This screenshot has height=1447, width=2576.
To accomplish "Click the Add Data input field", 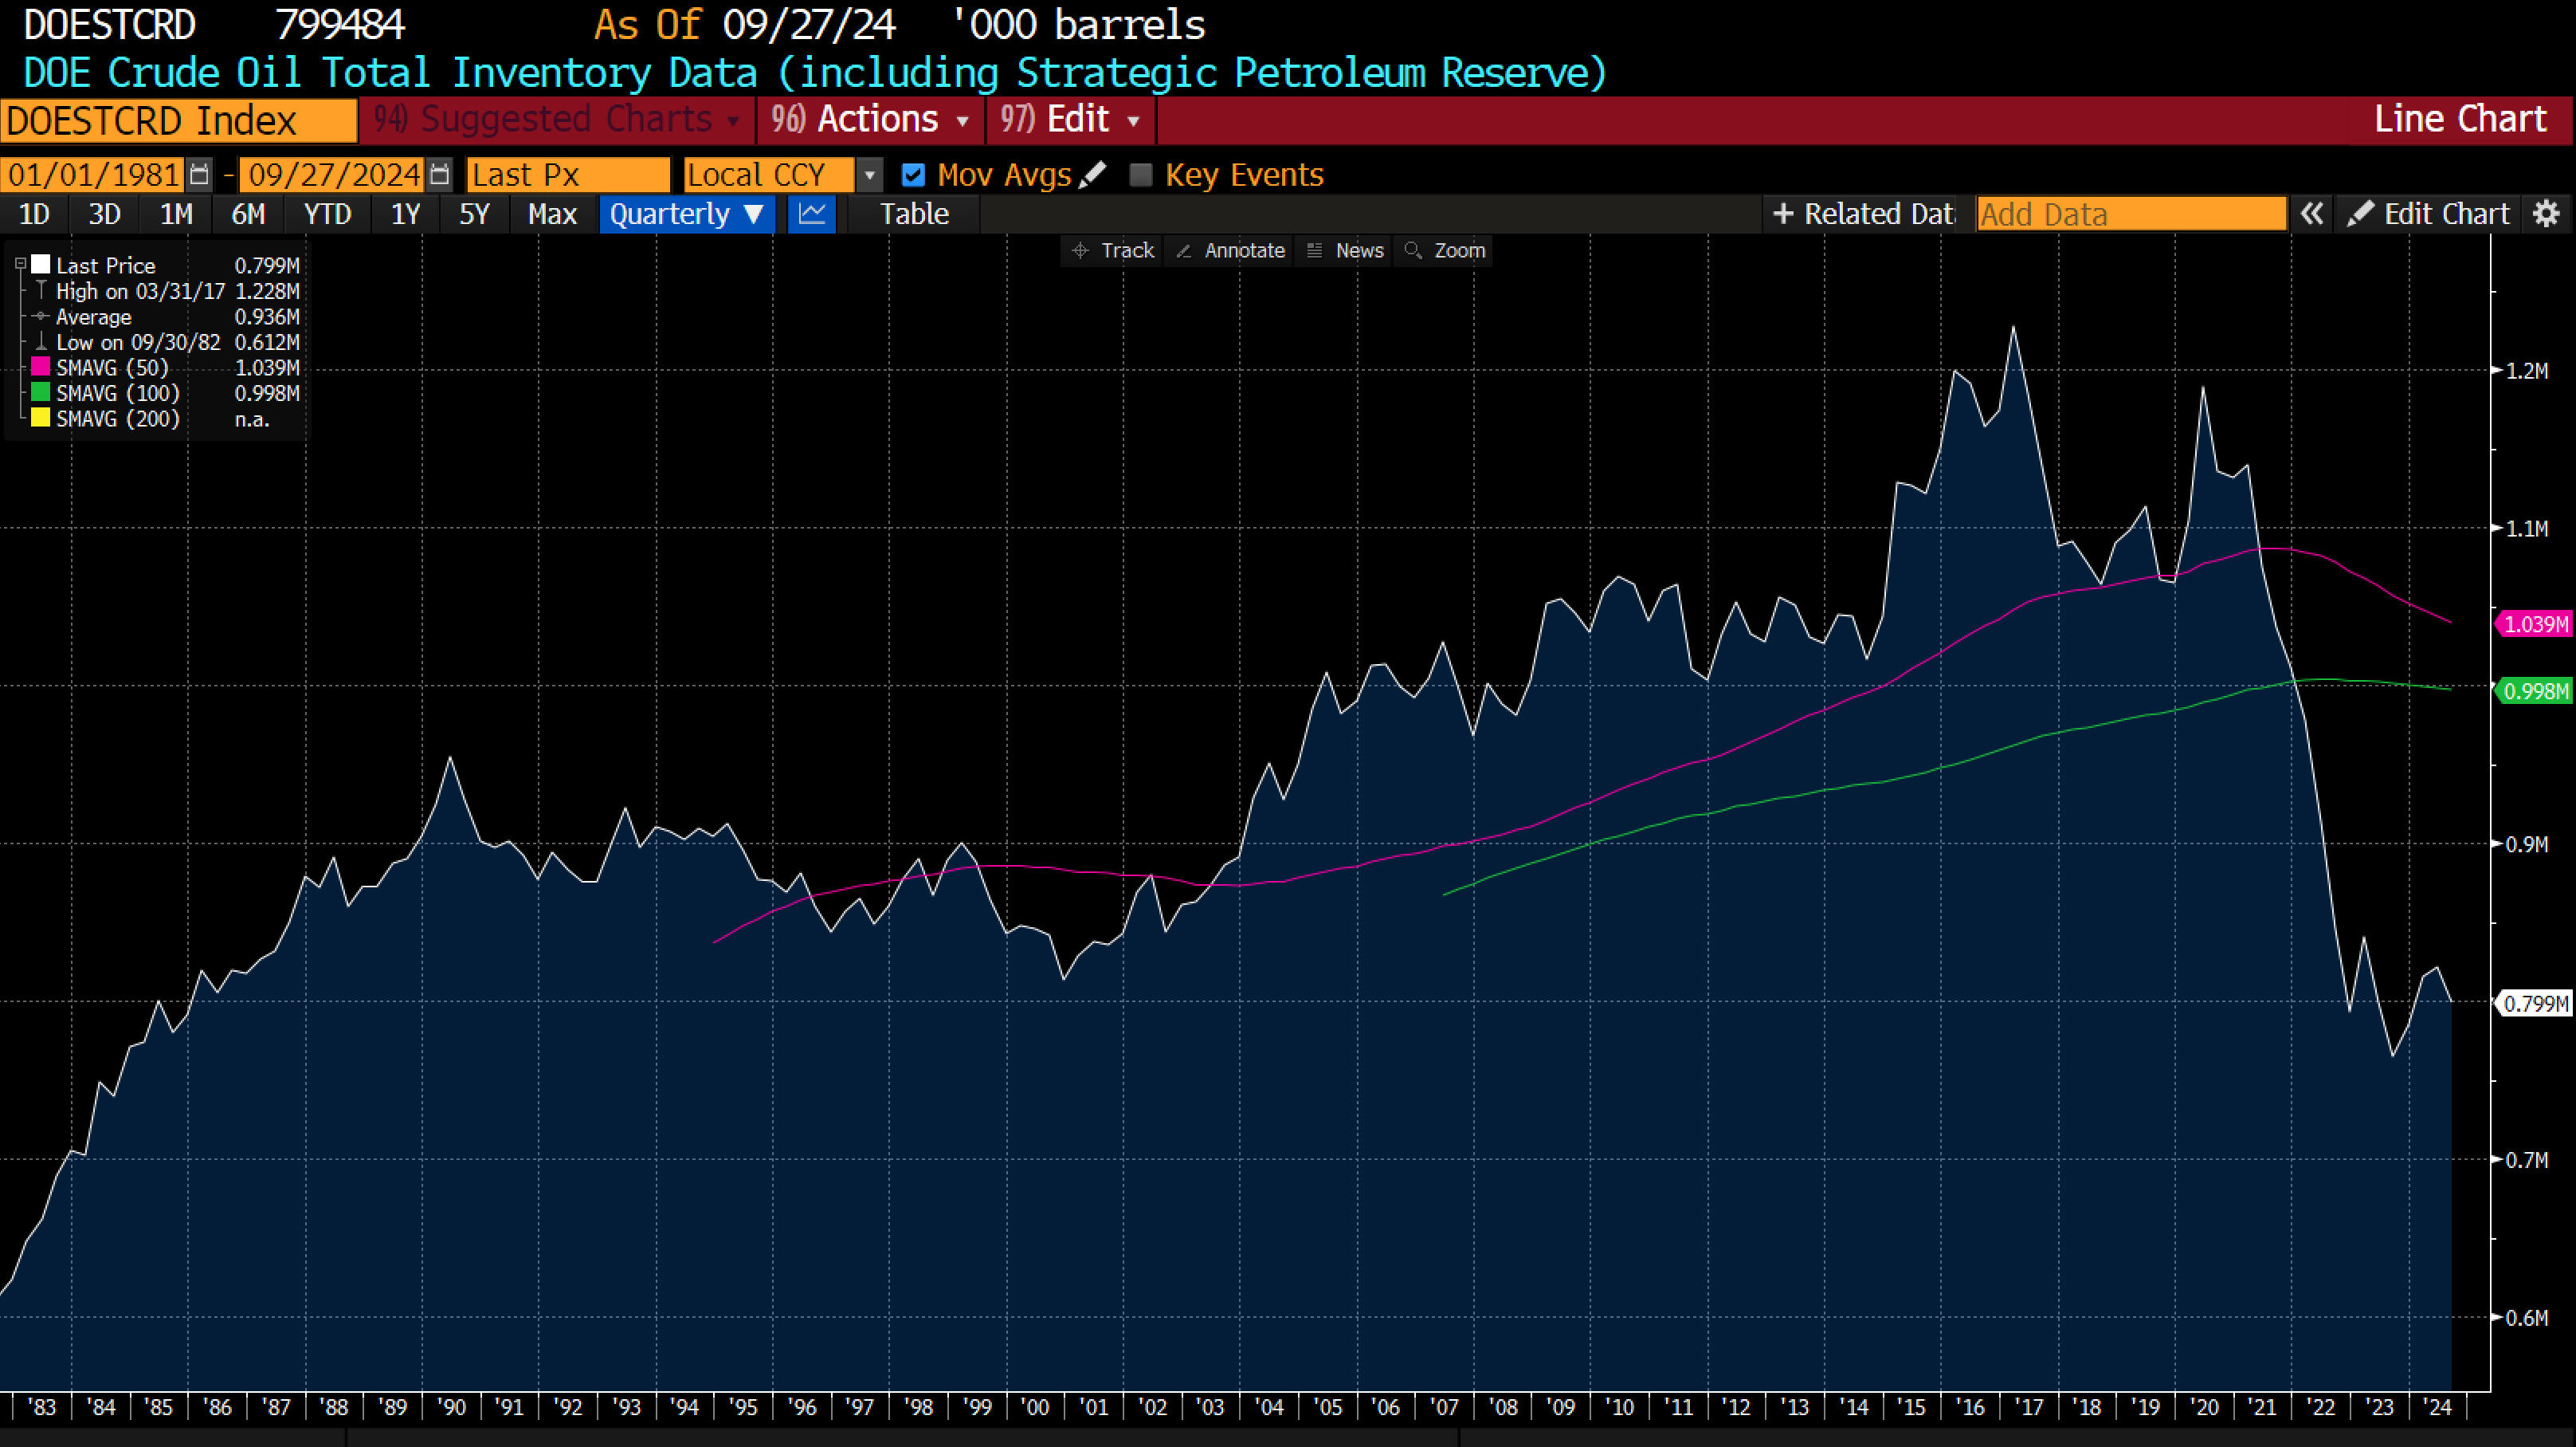I will pyautogui.click(x=2131, y=214).
